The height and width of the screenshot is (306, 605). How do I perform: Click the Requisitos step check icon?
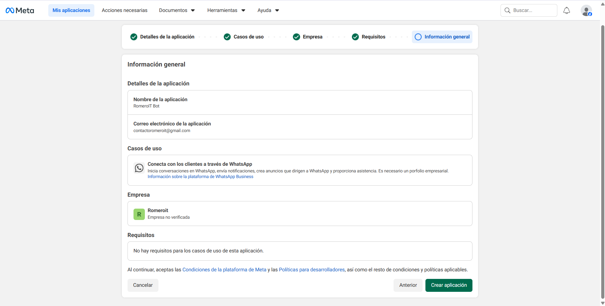(355, 37)
